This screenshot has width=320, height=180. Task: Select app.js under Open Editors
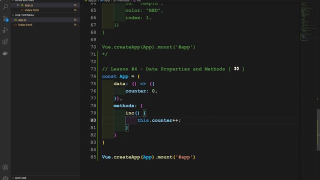coord(29,5)
